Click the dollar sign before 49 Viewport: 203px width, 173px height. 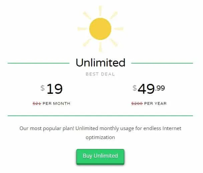coord(135,88)
